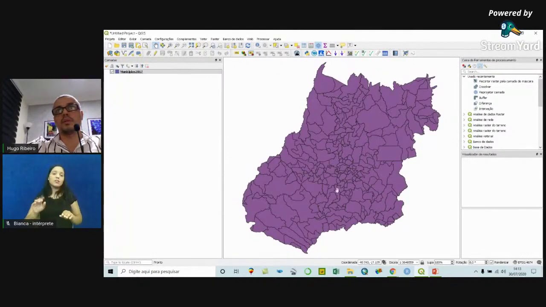Image resolution: width=546 pixels, height=307 pixels.
Task: Filter legend icon in Camadas panel
Action: pyautogui.click(x=122, y=66)
